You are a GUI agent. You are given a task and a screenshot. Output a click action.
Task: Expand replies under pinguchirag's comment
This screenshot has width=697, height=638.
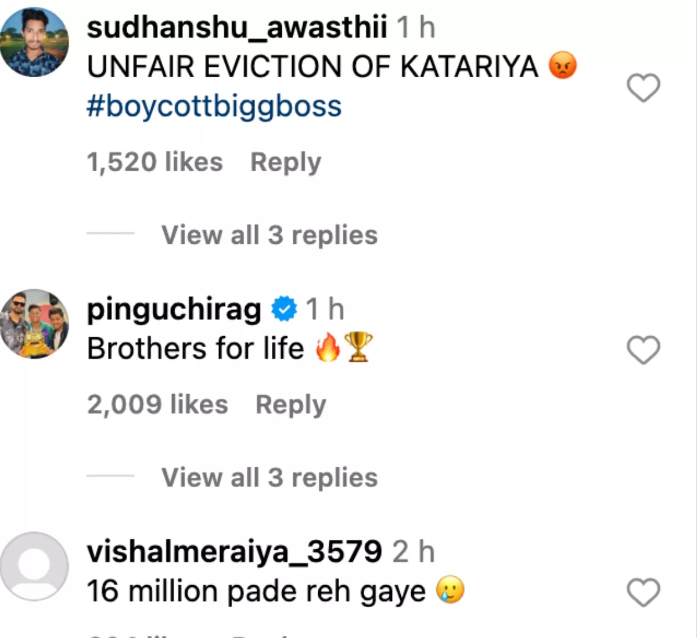click(x=269, y=478)
